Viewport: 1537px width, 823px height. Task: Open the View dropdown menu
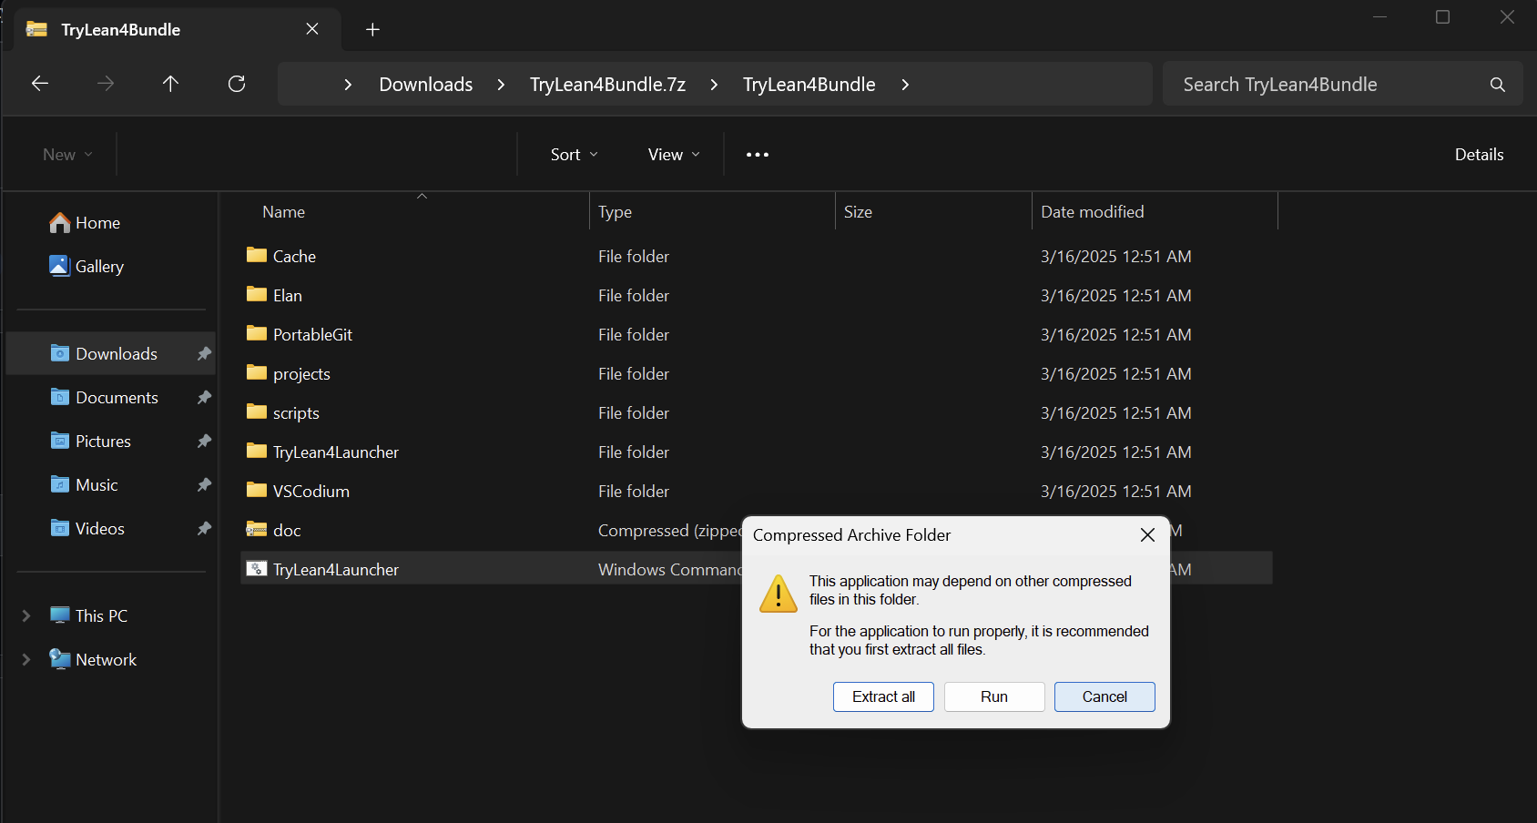pyautogui.click(x=674, y=155)
